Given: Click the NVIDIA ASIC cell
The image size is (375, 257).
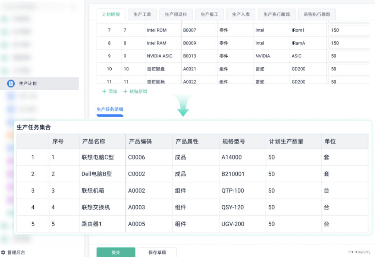Looking at the screenshot, I should click(163, 56).
